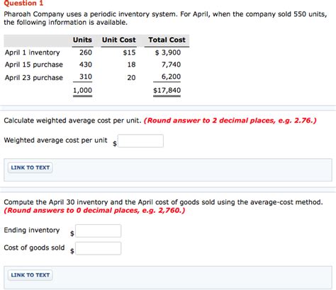Click the 7,740 total cost cell

point(171,65)
